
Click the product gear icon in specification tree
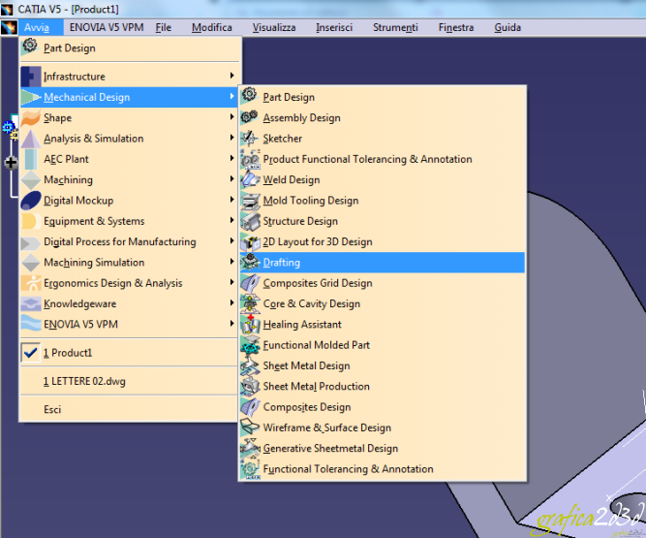[x=8, y=127]
